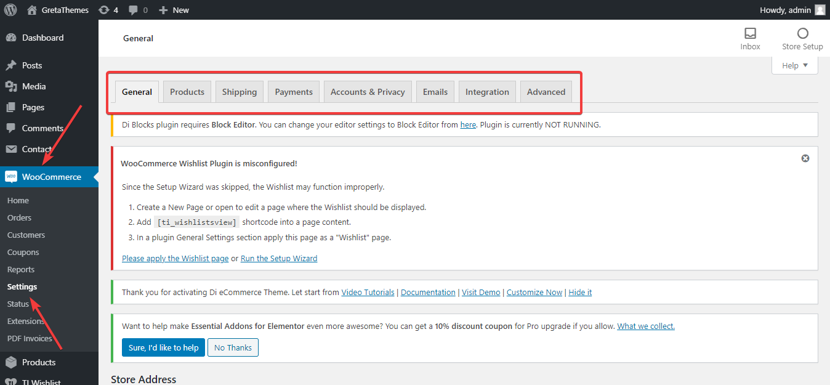
Task: Open the New content menu
Action: point(174,10)
